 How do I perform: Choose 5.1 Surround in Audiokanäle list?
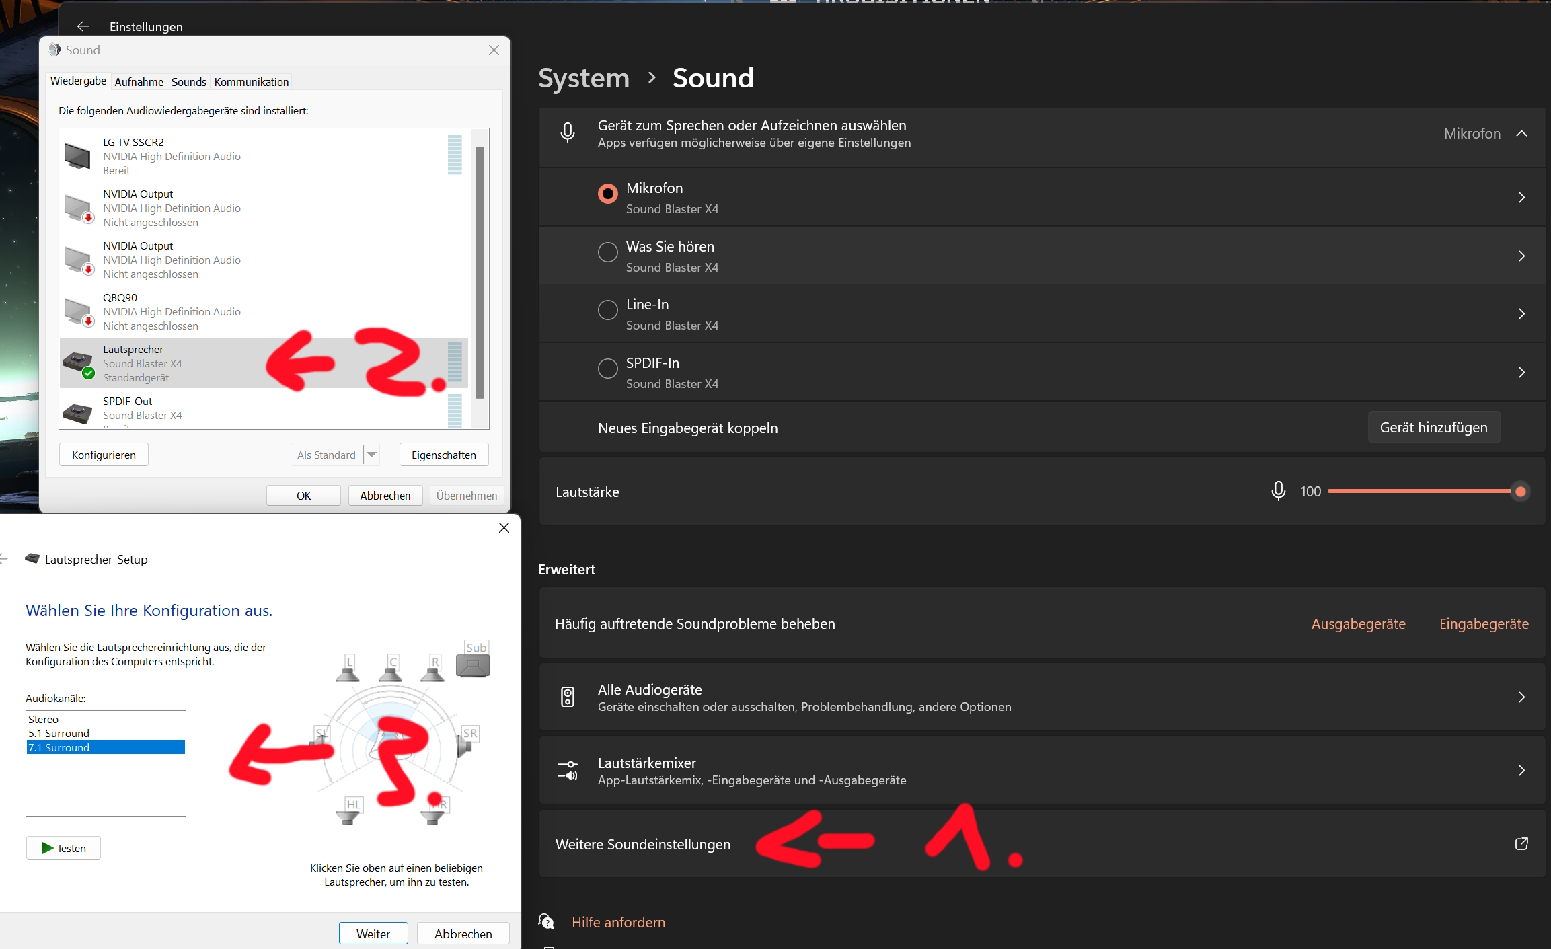pos(59,733)
